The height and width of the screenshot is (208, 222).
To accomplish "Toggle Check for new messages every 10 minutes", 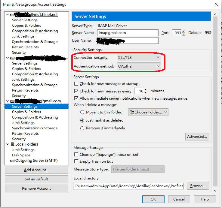I will [x=76, y=91].
